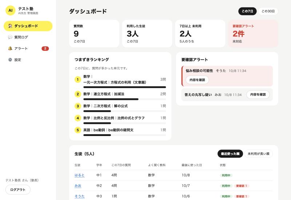Viewport: 291px width, 200px height.
Task: Click the 質問数 9 summary card
Action: (94, 33)
